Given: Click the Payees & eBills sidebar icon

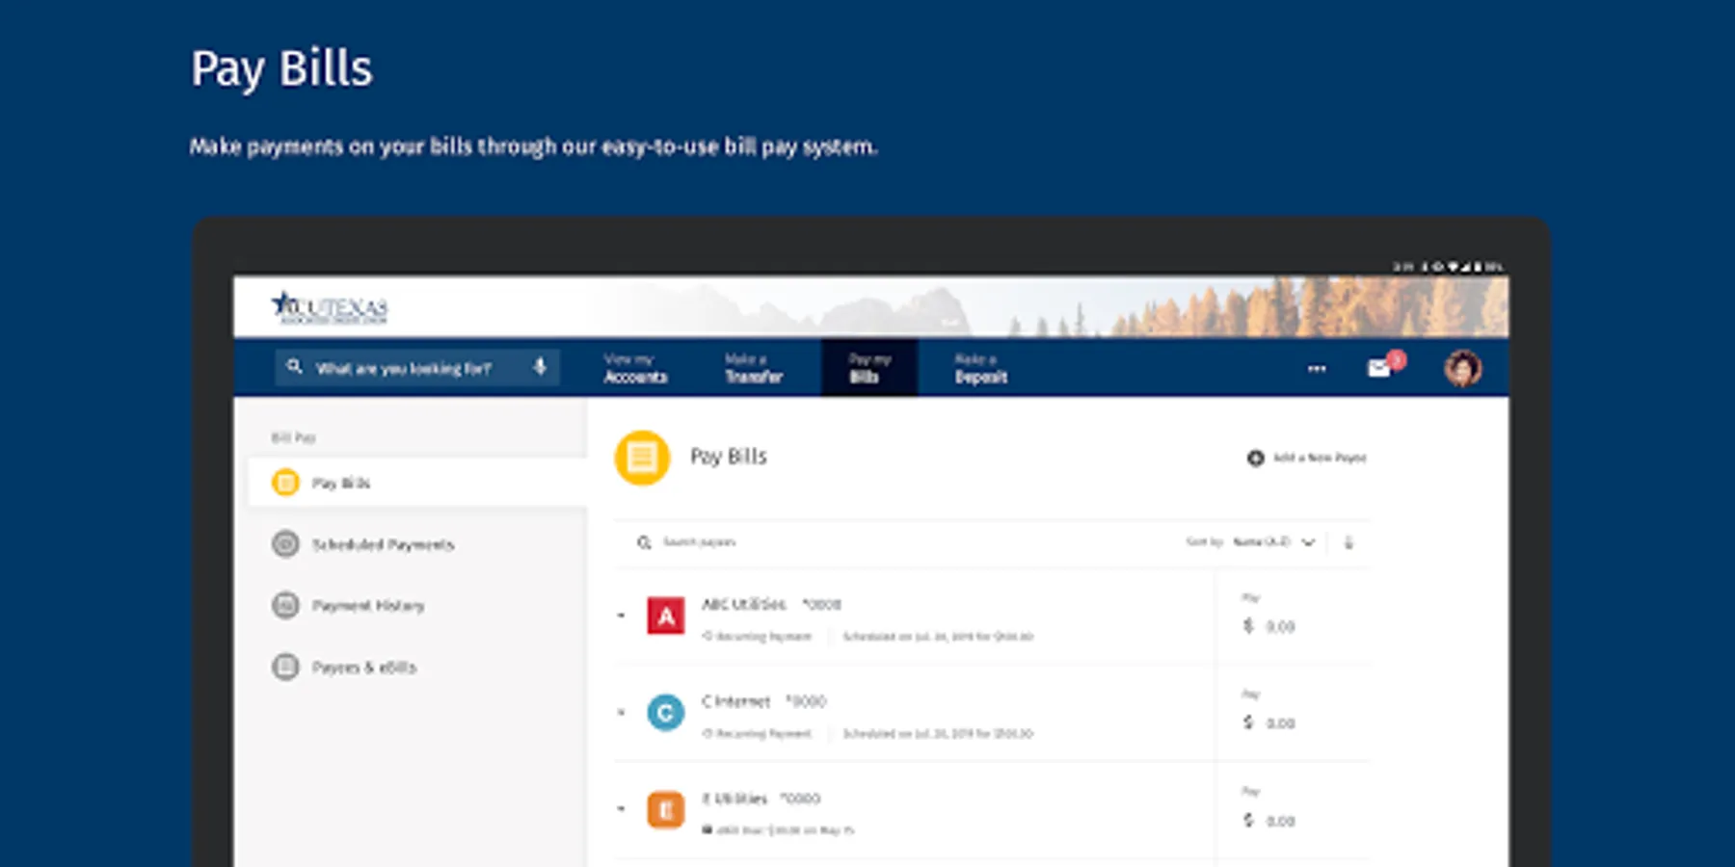Looking at the screenshot, I should [x=285, y=667].
